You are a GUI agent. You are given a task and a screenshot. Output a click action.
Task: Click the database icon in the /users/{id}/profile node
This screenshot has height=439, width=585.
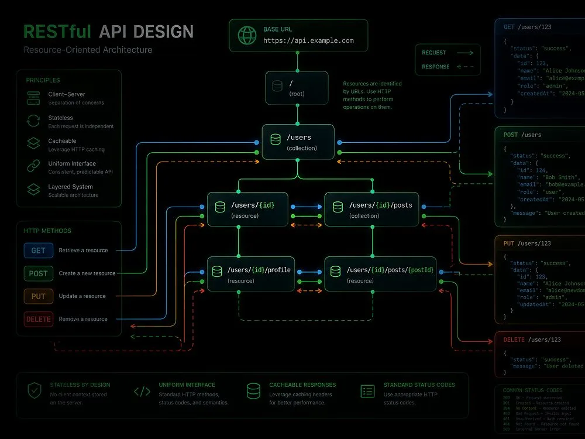(x=217, y=272)
